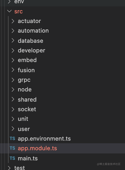Click TS icon next to app.module.ts
Screen dimensions: 125x170
coord(12,148)
